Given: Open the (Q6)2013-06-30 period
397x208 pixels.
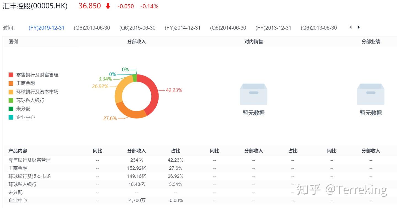Looking at the screenshot, I should point(319,28).
